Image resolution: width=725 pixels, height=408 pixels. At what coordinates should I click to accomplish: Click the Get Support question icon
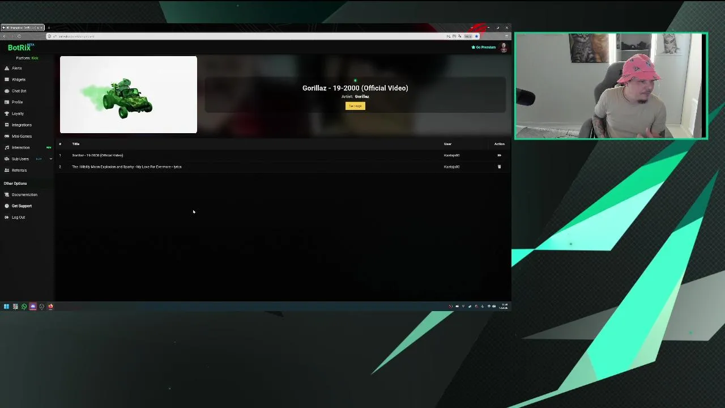[7, 206]
